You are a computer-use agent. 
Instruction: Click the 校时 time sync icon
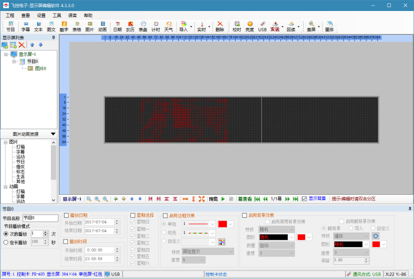tap(237, 26)
